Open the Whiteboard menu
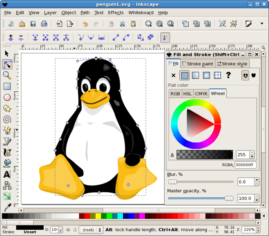 pyautogui.click(x=141, y=13)
